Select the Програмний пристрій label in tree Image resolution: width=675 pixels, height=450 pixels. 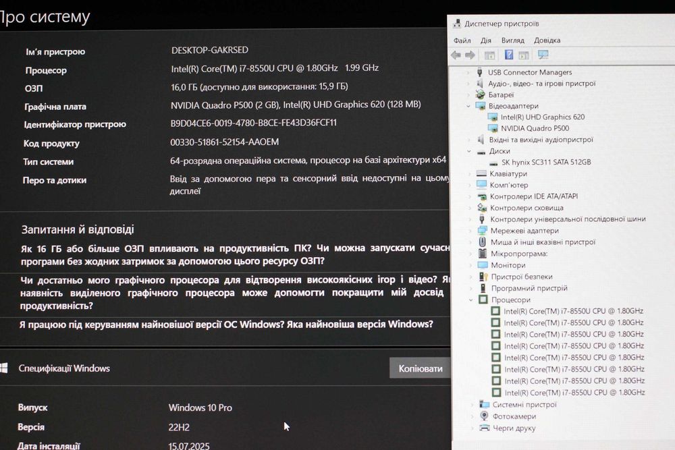pos(529,288)
